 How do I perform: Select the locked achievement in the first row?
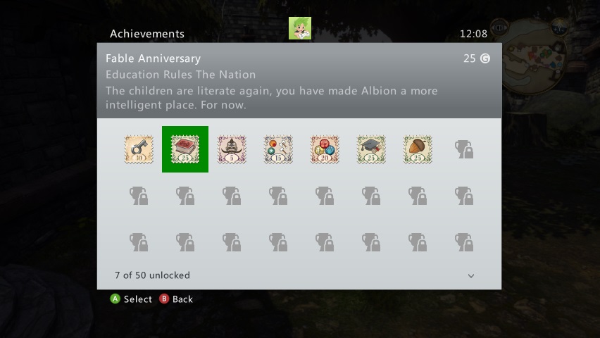tap(464, 149)
